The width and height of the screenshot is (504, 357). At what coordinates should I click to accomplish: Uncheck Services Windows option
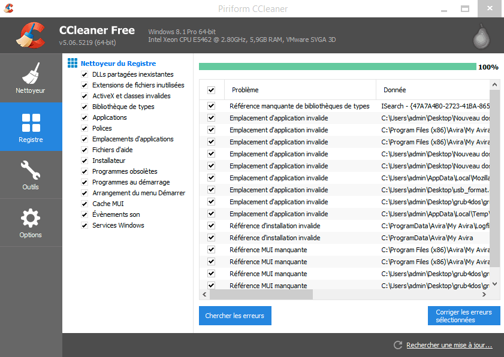tap(84, 225)
